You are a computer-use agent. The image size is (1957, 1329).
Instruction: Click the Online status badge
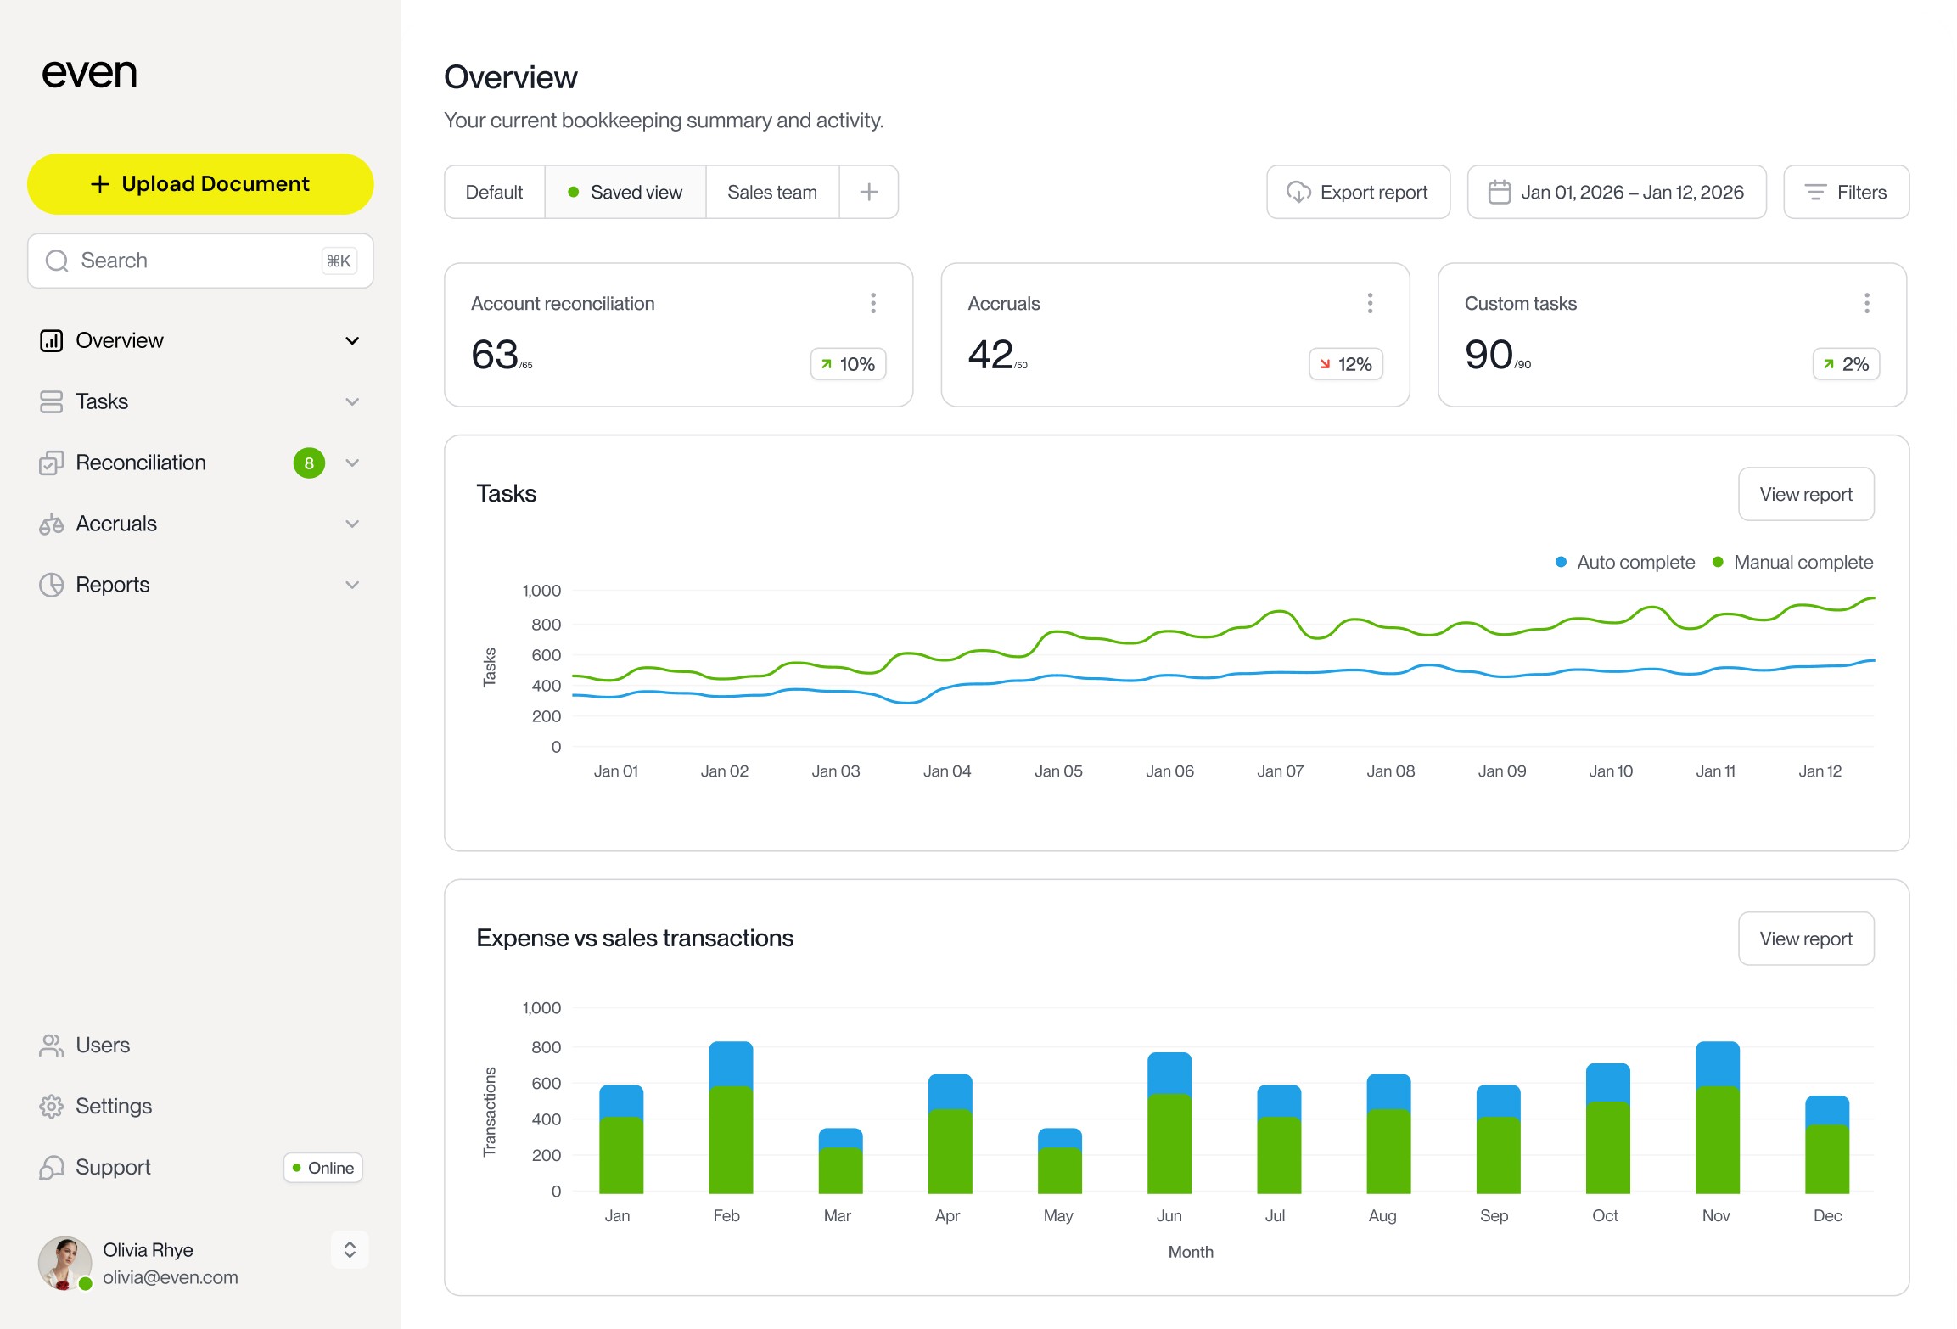[323, 1168]
